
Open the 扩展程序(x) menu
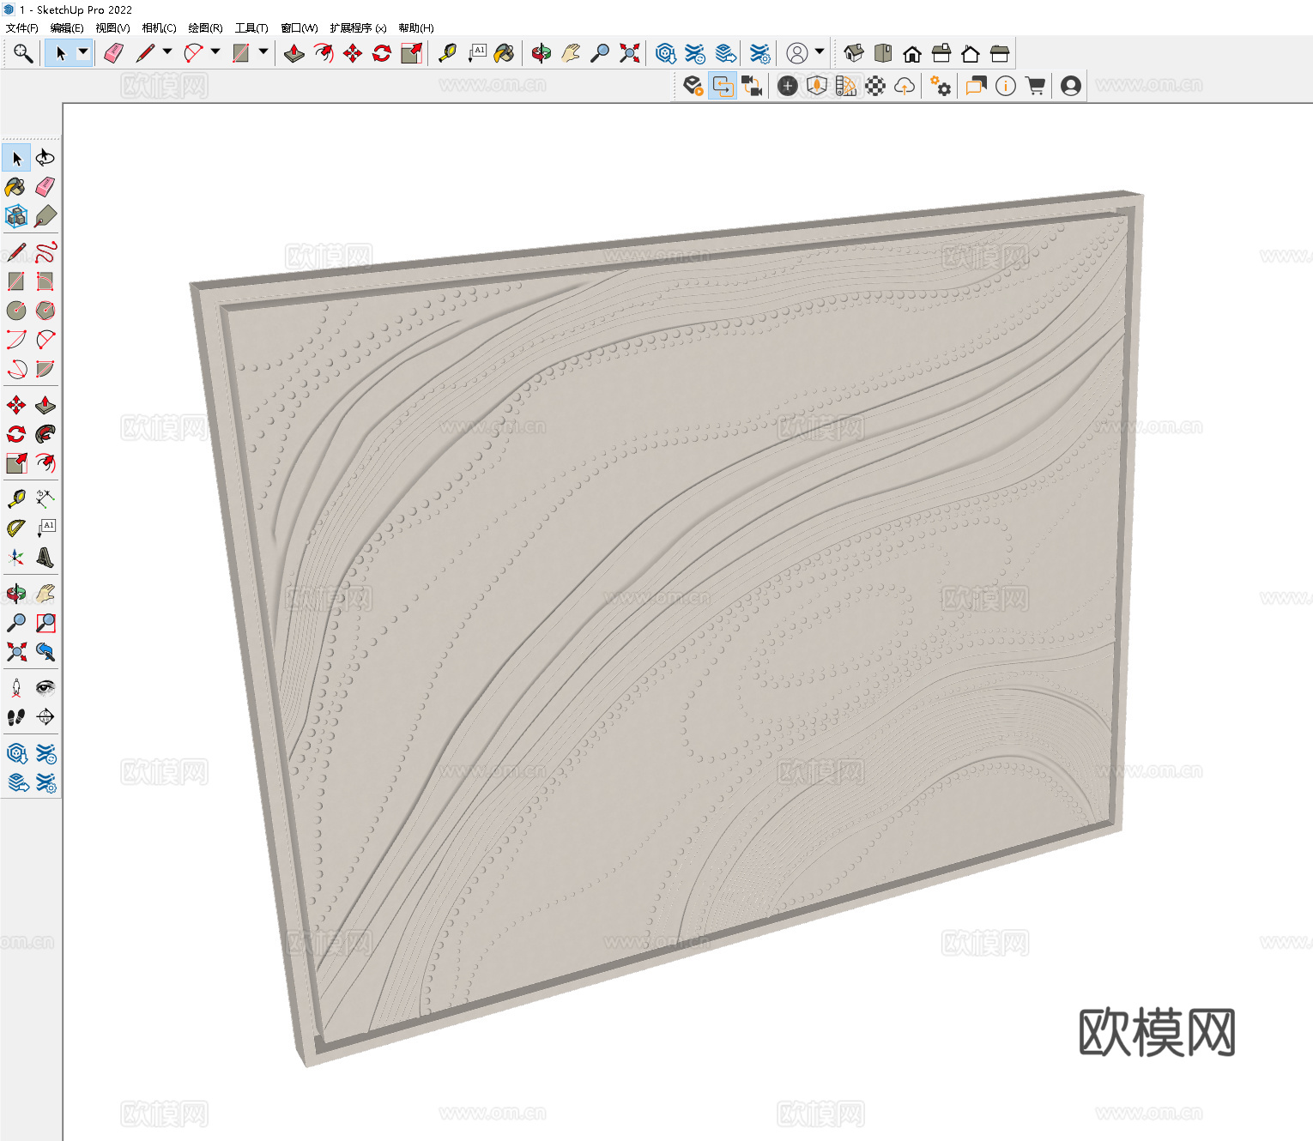click(358, 28)
